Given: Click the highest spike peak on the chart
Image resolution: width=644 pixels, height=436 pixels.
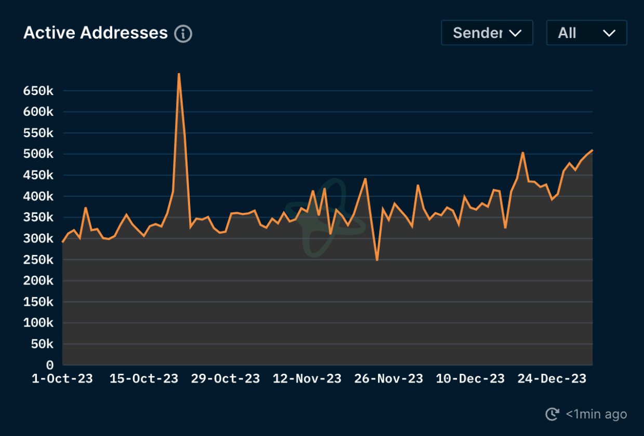Looking at the screenshot, I should pos(179,74).
